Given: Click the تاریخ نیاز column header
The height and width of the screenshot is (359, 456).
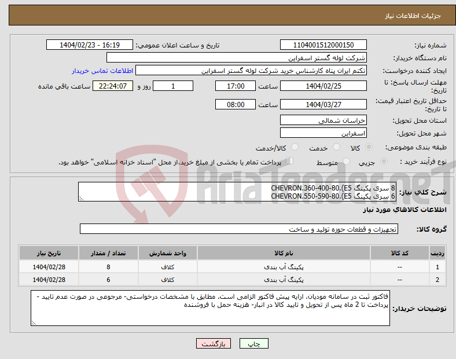Looking at the screenshot, I should pos(49,253).
